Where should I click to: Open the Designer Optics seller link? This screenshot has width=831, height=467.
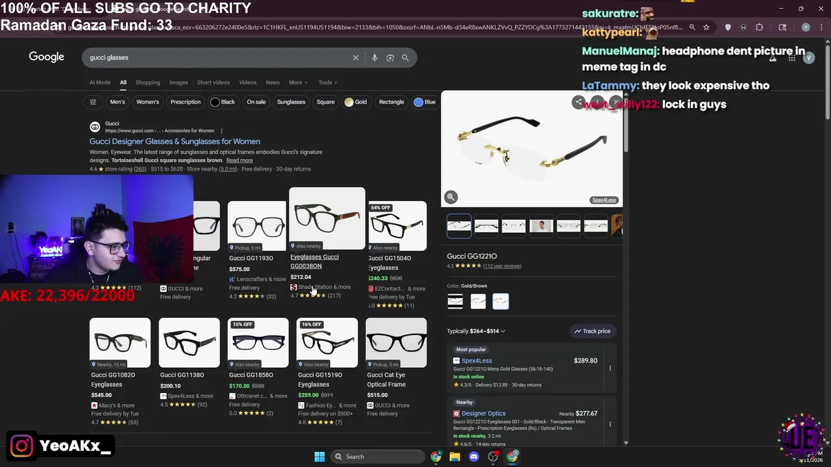[x=484, y=413]
